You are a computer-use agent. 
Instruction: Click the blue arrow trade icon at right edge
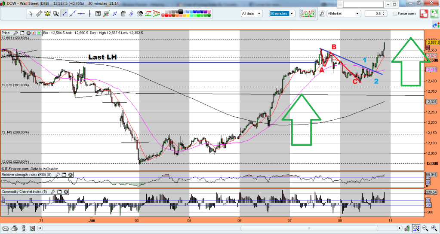436,25
